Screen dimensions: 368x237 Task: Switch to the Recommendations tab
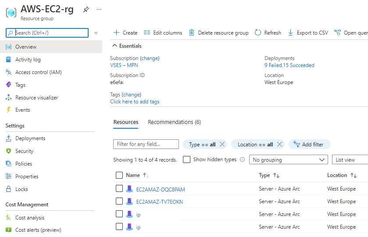tap(174, 122)
